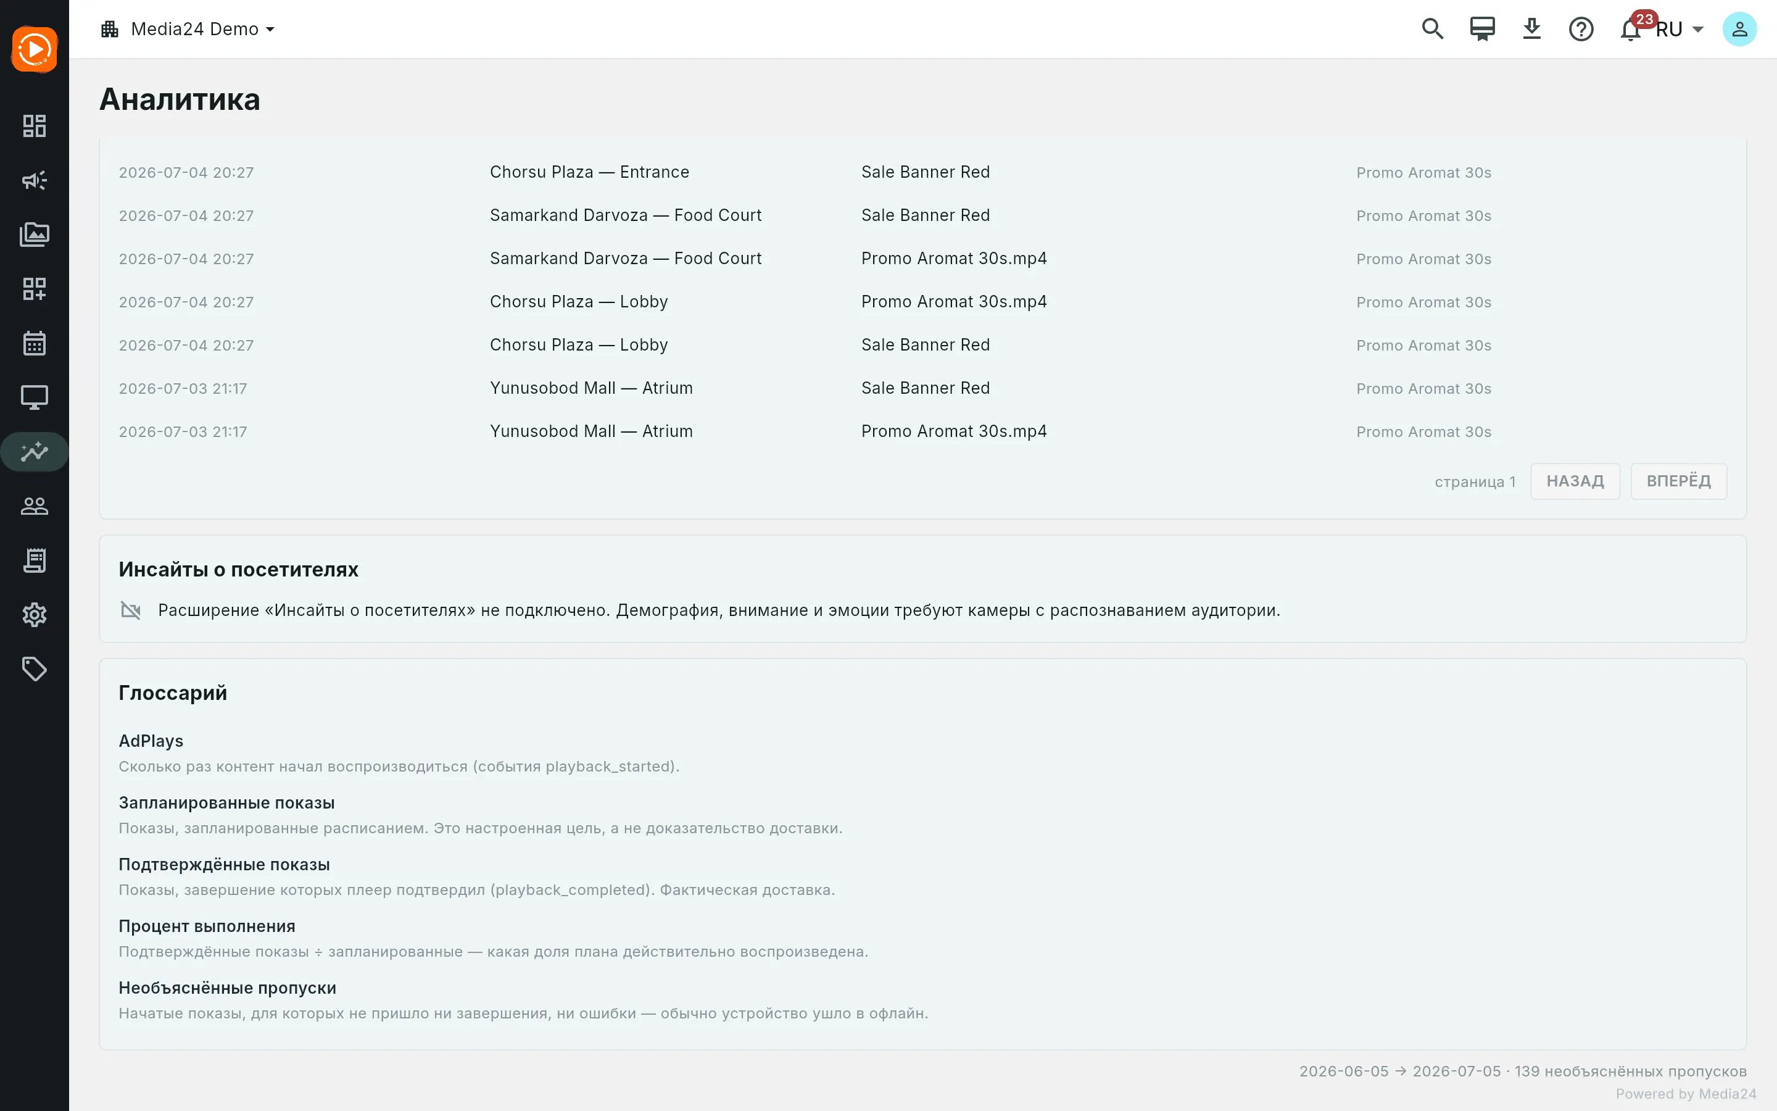Viewport: 1777px width, 1111px height.
Task: Open the user avatar profile menu
Action: 1739,30
